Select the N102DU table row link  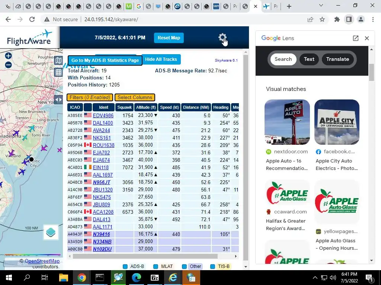[x=102, y=249]
